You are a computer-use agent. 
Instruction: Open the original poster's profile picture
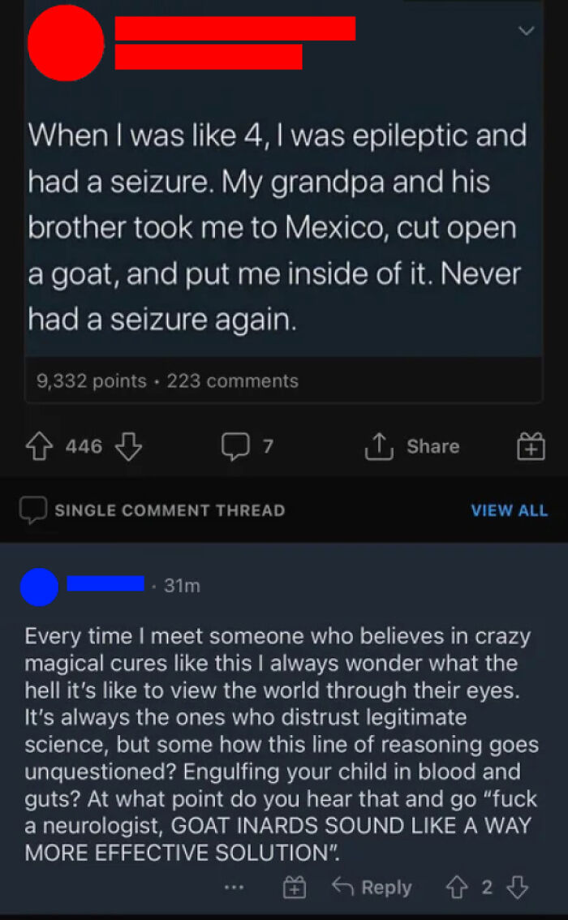[67, 43]
